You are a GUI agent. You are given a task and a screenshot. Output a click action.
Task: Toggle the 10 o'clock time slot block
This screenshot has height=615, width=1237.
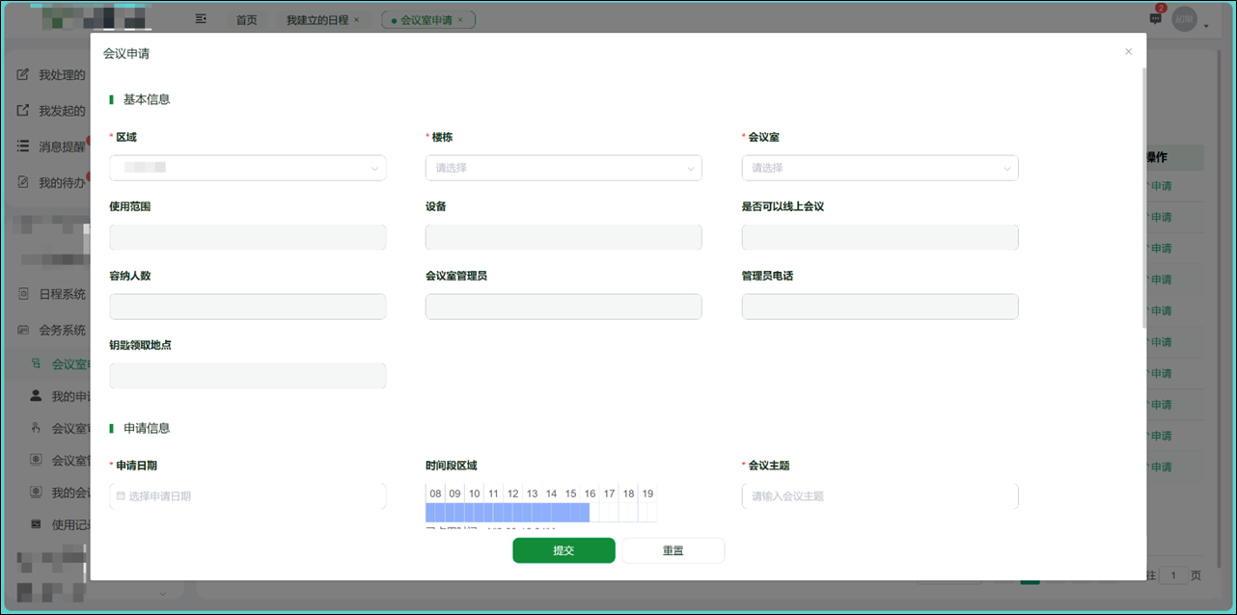[x=474, y=512]
